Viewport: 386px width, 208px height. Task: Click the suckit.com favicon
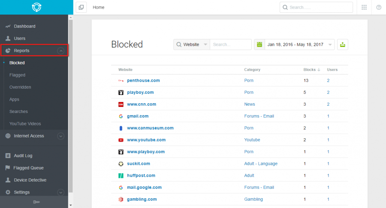tap(121, 164)
